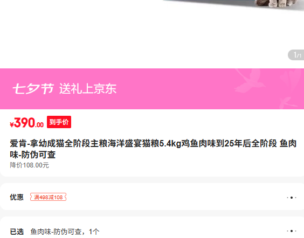
Task: Tap the 送礼上京东 banner slogan
Action: (x=88, y=89)
